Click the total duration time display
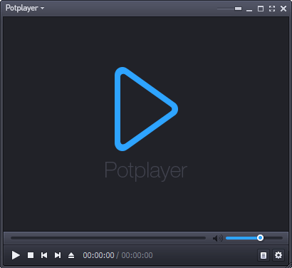The width and height of the screenshot is (292, 268). click(137, 255)
